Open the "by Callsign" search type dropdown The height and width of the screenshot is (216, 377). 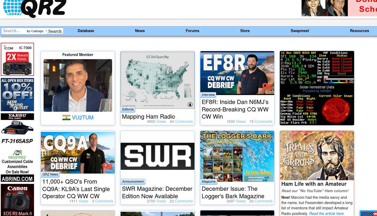point(36,31)
